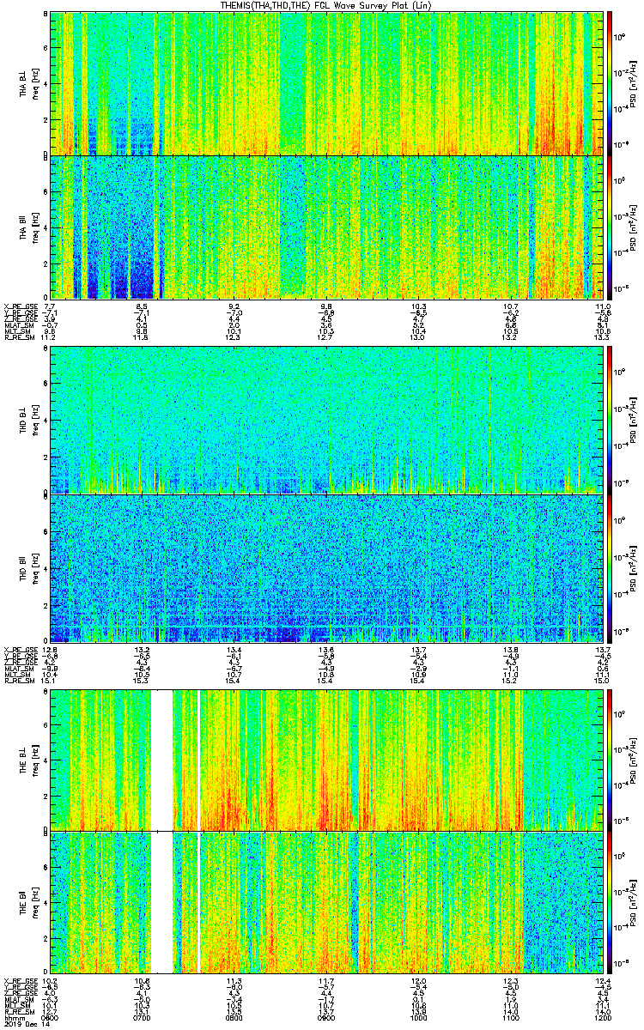Click the R_RE_SM row label under THD panels
Screen dimensions: 644x1030
pos(18,682)
